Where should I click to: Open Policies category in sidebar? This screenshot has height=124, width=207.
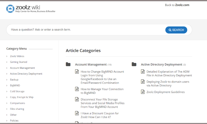(14, 121)
